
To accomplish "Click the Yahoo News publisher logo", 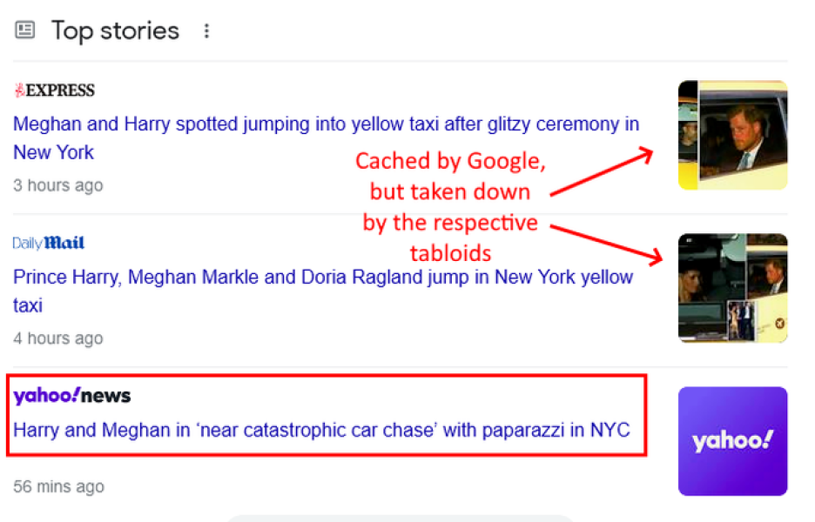I will [x=71, y=396].
